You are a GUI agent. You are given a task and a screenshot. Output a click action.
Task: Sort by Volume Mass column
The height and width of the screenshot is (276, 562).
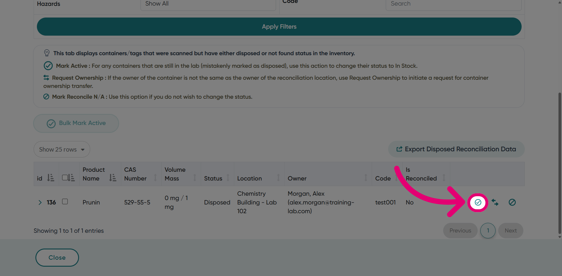click(x=195, y=178)
